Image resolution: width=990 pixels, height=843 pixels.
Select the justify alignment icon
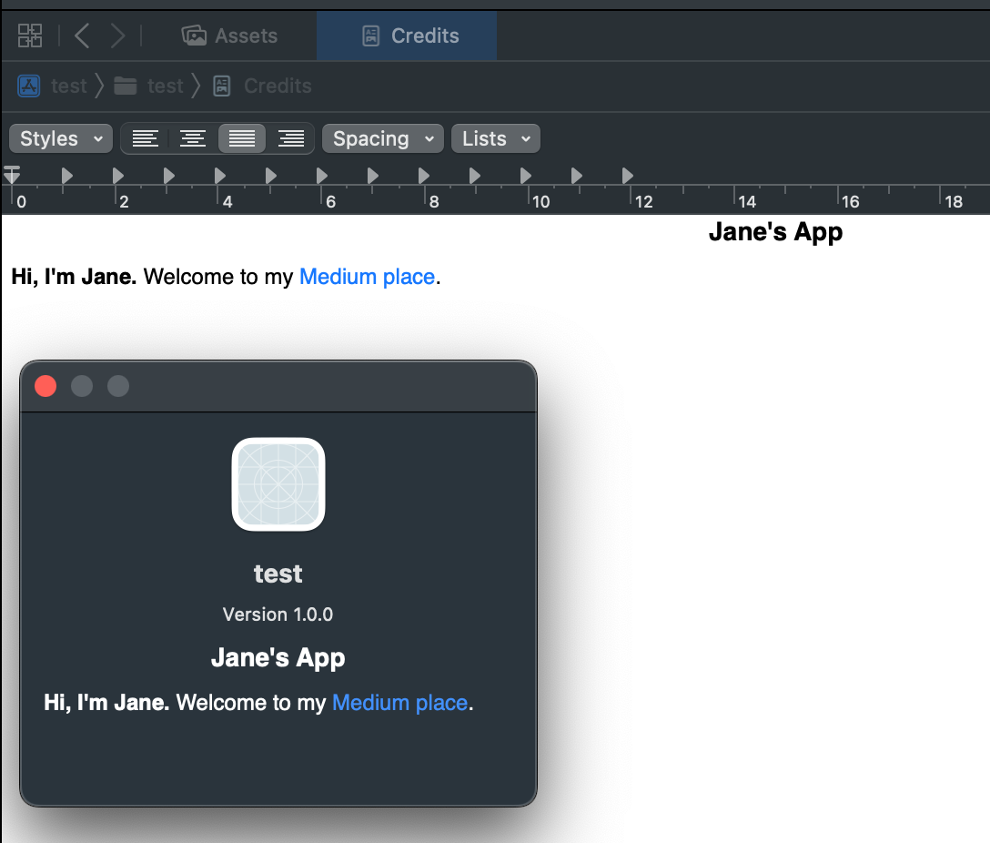pyautogui.click(x=242, y=138)
